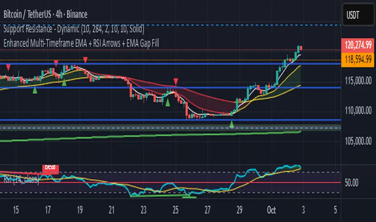Click the red down arrow above September 17
Screen dimensions: 376x222
pos(56,63)
